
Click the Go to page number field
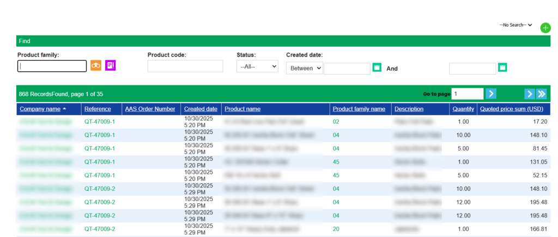467,94
